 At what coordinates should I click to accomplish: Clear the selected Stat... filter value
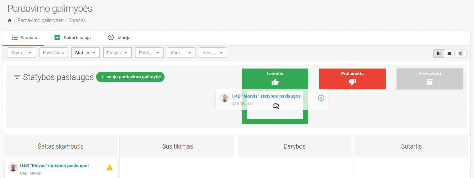click(x=88, y=53)
